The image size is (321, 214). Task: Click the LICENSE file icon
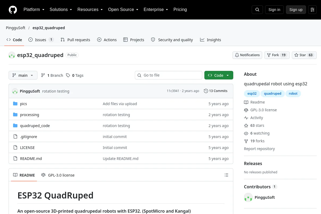point(15,148)
